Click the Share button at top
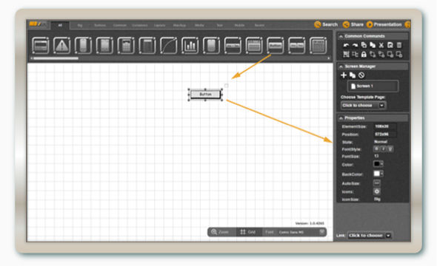 (353, 24)
